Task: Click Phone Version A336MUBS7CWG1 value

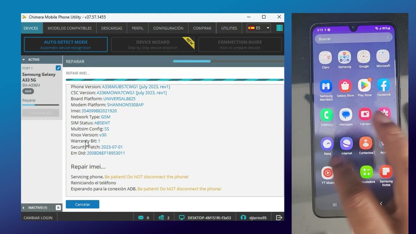Action: pyautogui.click(x=136, y=87)
